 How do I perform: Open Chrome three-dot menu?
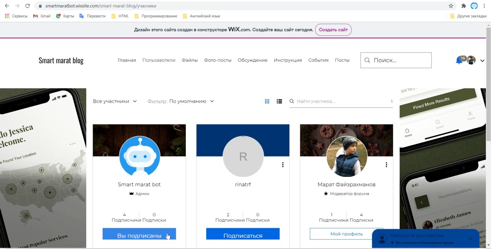(484, 6)
